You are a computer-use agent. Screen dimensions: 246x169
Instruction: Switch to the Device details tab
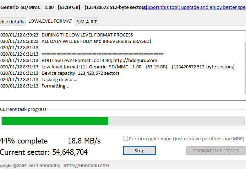pos(12,22)
